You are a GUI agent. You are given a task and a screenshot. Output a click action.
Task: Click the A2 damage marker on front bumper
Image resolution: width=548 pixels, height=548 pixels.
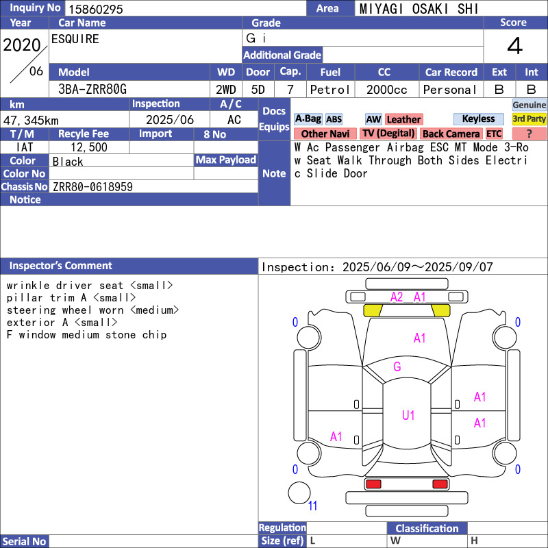pos(397,297)
